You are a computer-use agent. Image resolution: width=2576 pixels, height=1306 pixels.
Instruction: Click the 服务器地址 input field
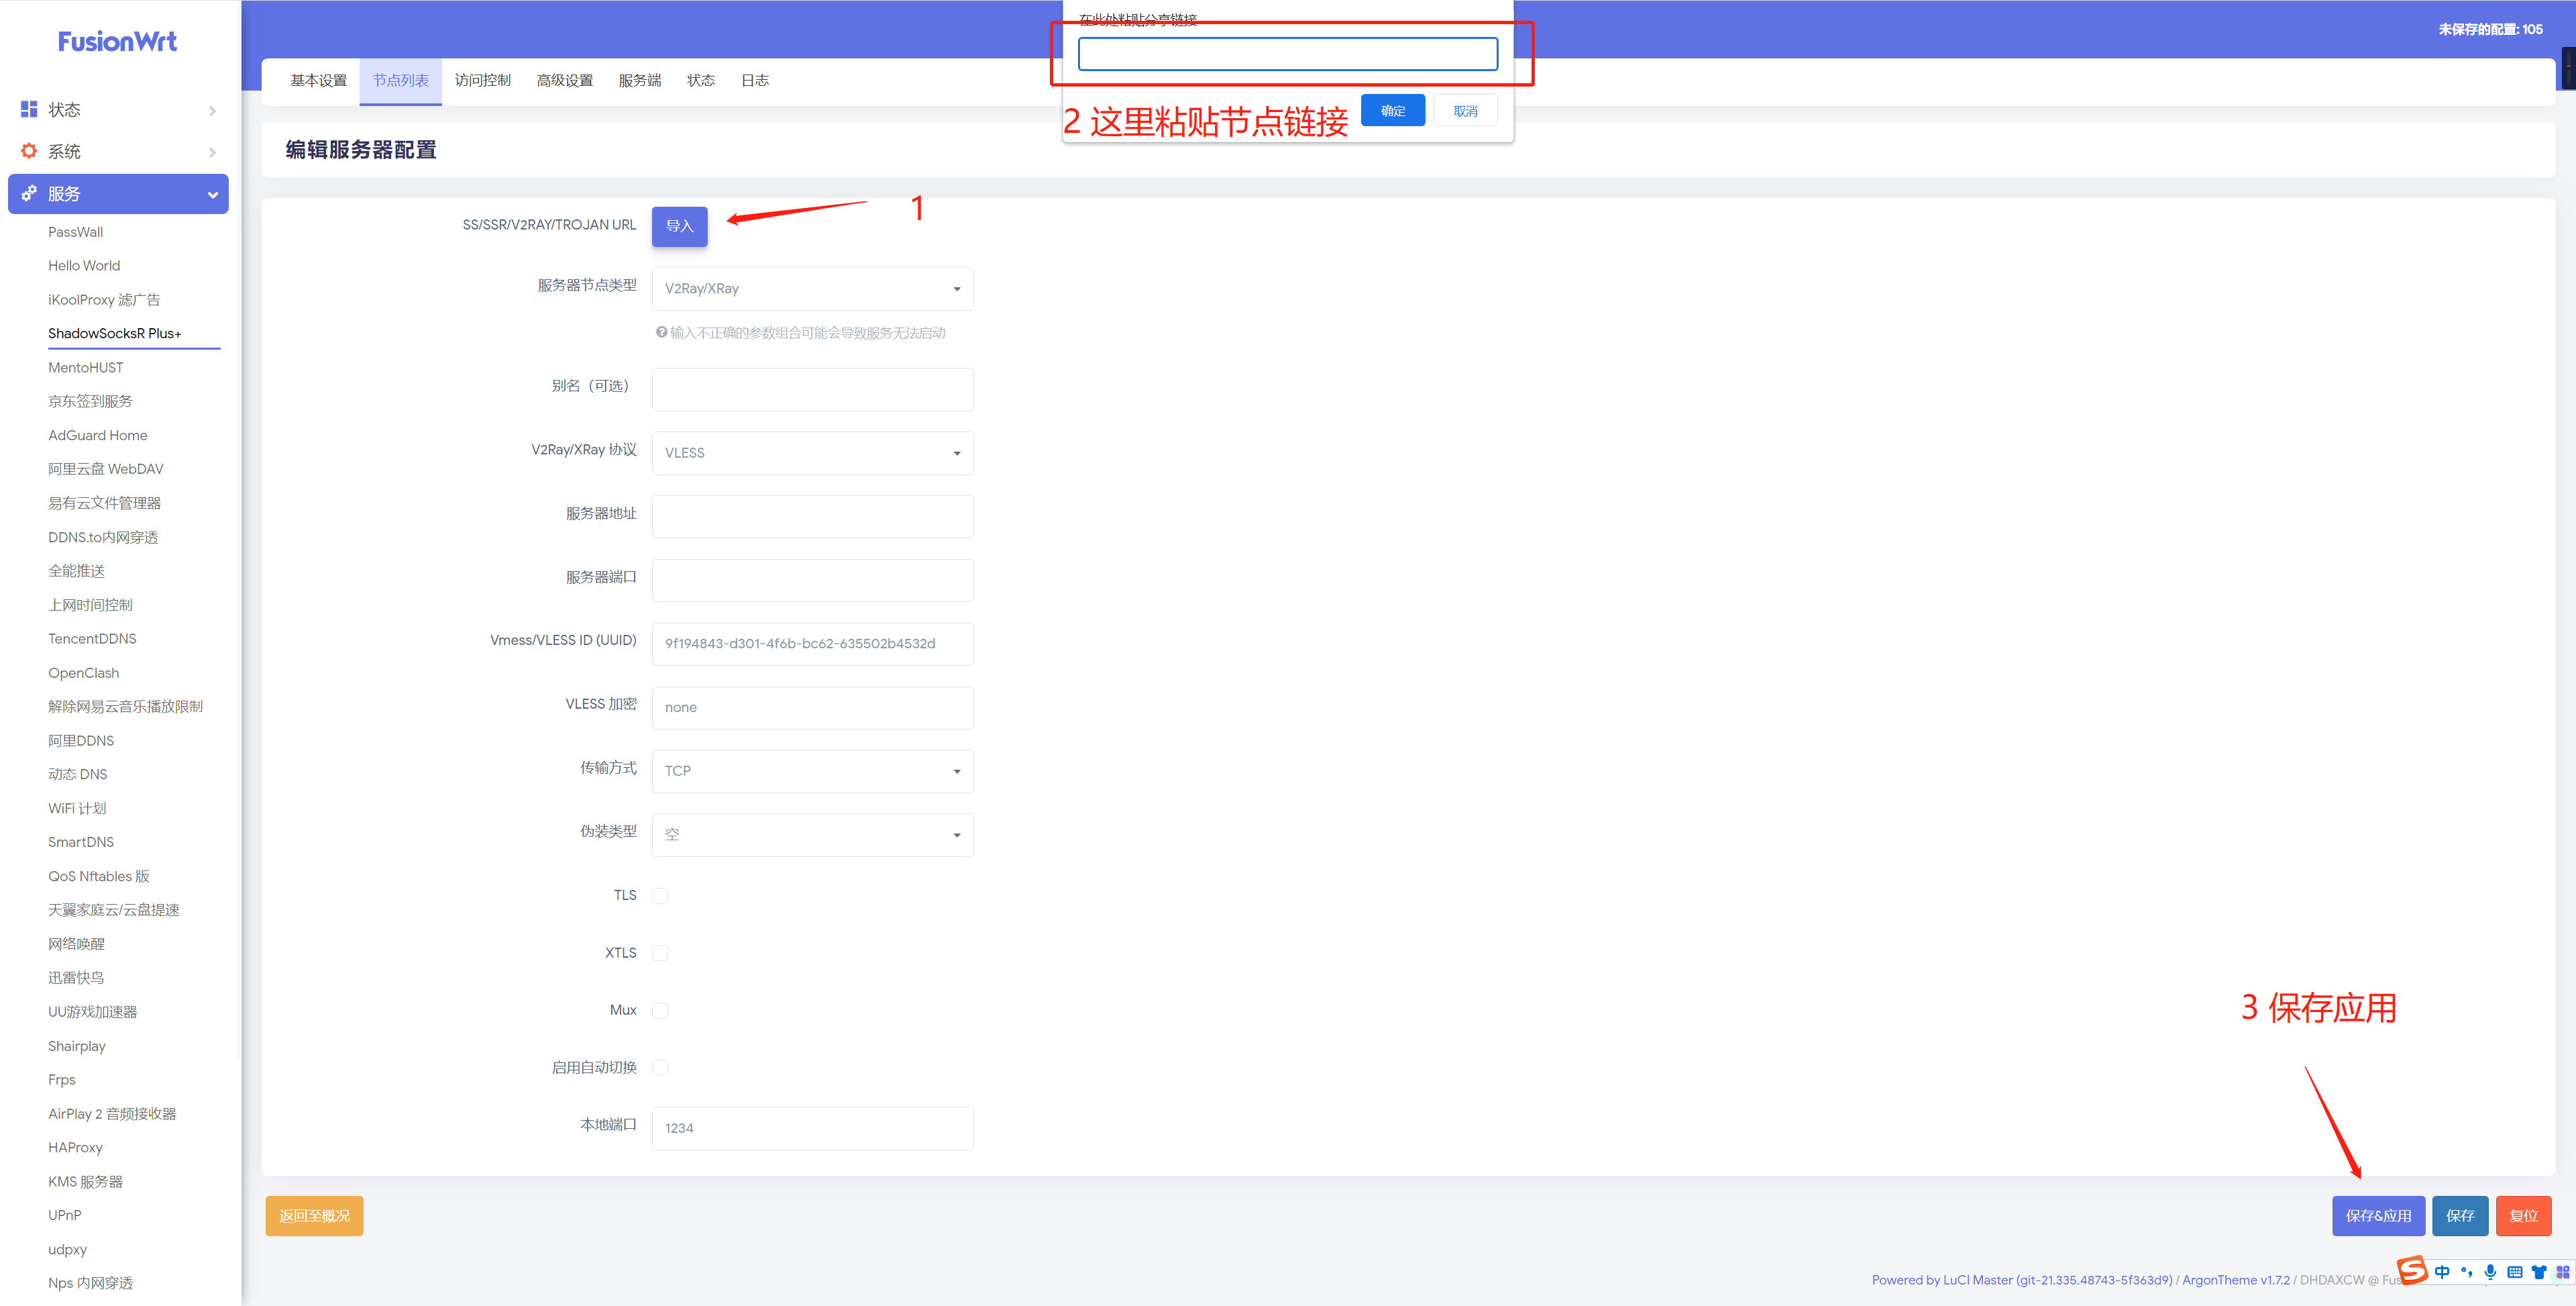[x=812, y=516]
